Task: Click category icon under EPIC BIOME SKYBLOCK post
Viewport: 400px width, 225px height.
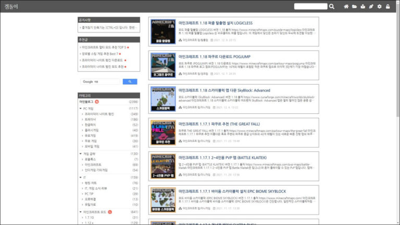Action: tap(180, 208)
